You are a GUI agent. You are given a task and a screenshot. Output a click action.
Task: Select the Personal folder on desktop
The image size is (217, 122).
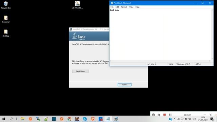6,19
